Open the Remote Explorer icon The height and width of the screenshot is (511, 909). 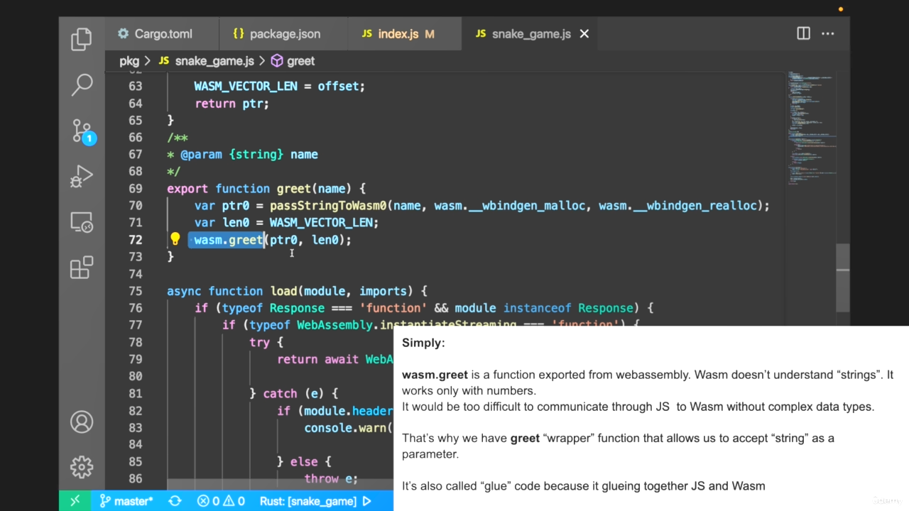pos(82,223)
